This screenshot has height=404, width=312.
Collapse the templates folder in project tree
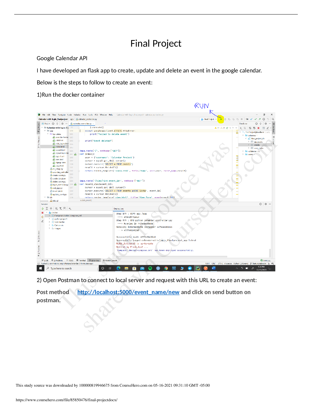point(48,134)
